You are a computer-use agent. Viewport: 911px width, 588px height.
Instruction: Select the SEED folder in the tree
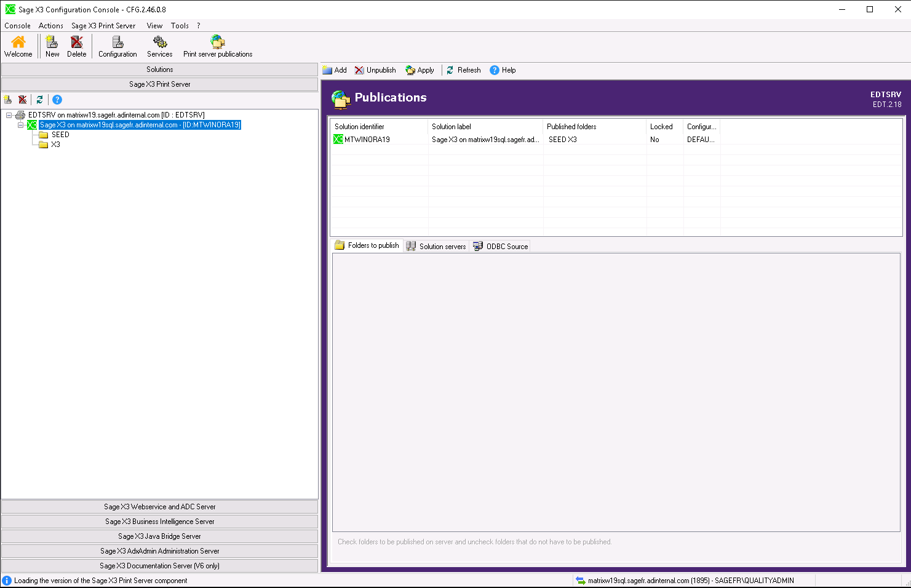click(x=61, y=134)
